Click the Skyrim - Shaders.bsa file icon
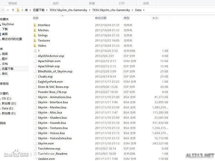The height and width of the screenshot is (161, 215). [x=35, y=118]
